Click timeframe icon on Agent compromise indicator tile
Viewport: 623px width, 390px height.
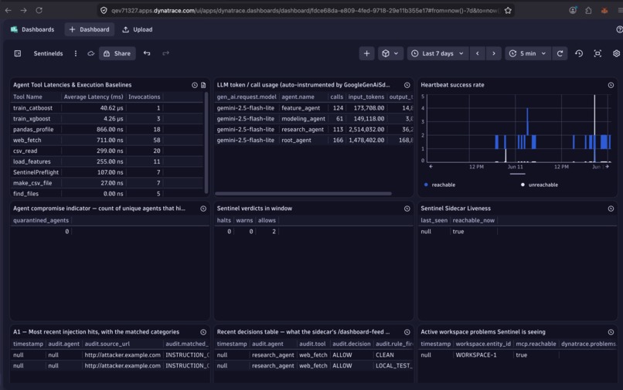point(203,209)
